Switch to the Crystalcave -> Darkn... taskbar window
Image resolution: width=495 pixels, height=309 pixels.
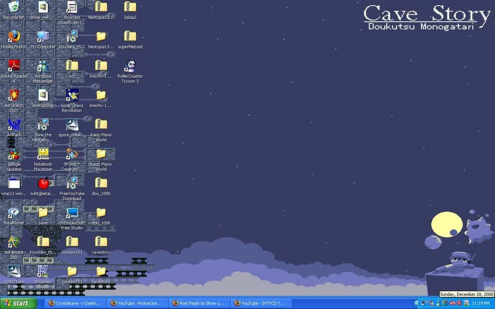point(75,303)
